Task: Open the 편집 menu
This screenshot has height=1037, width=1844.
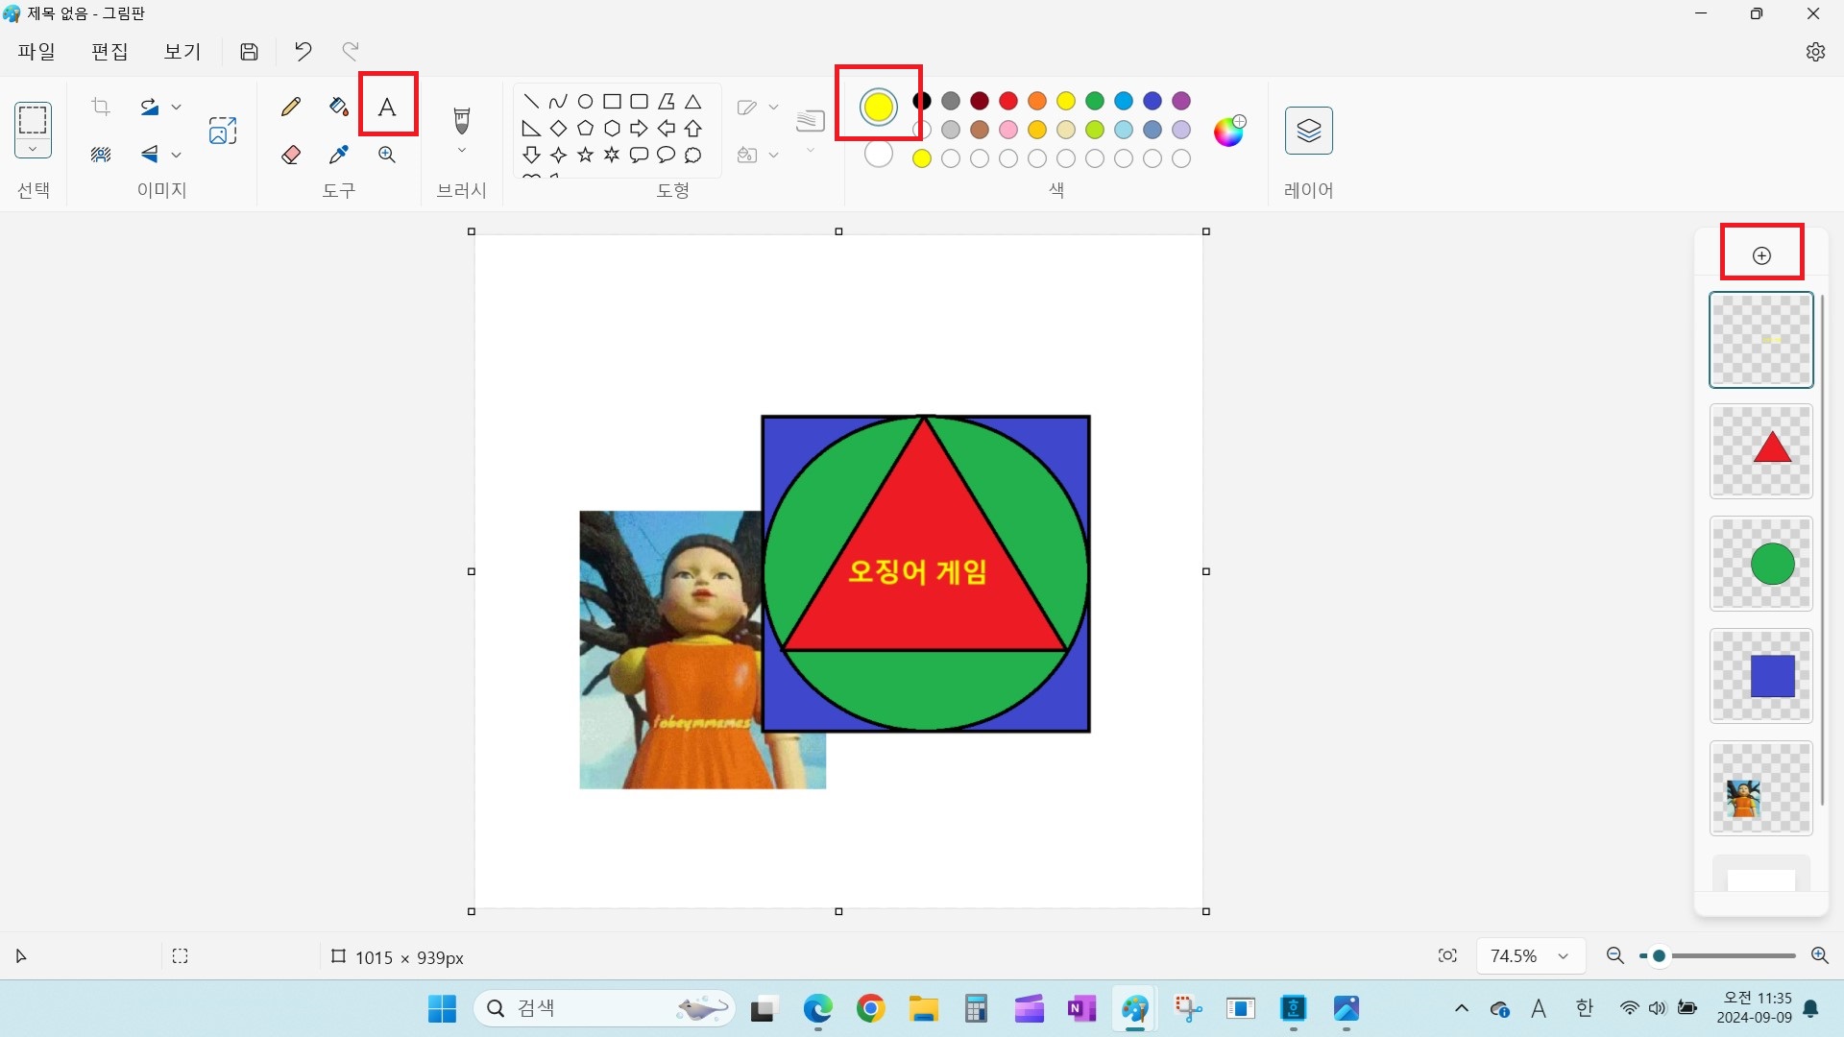Action: click(x=109, y=52)
